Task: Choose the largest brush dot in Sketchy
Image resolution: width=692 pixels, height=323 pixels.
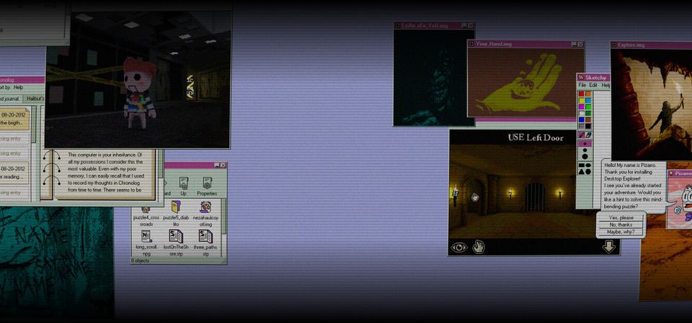Action: click(585, 156)
